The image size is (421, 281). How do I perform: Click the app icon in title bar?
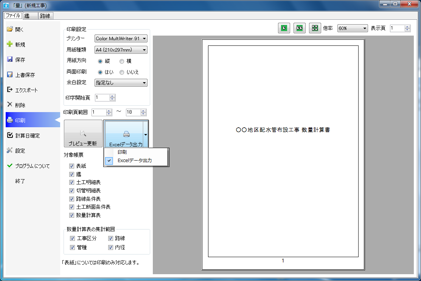[6, 5]
